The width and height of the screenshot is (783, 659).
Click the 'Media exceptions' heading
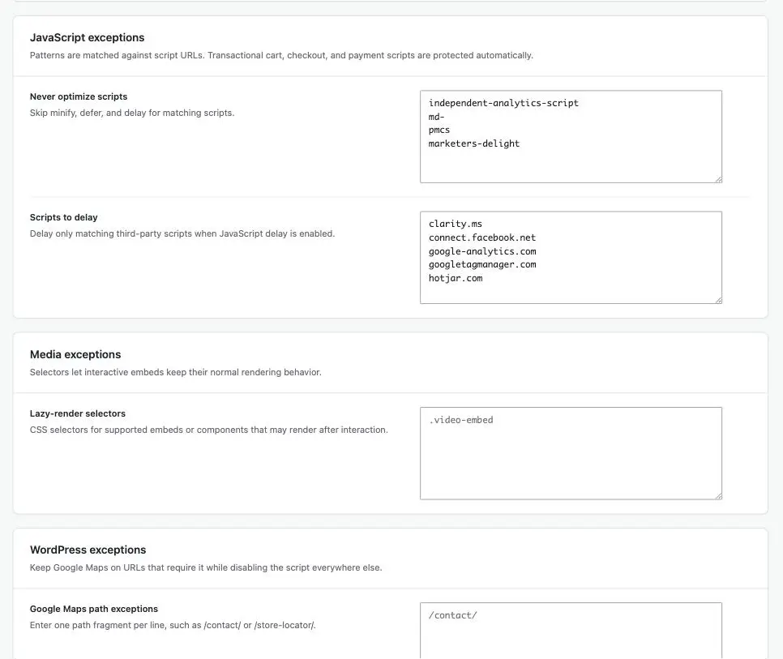pyautogui.click(x=75, y=354)
